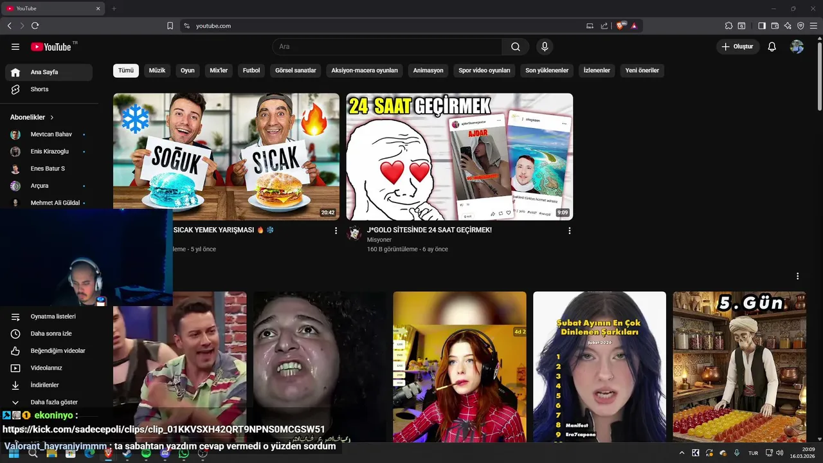Image resolution: width=823 pixels, height=463 pixels.
Task: Show hidden system tray icons
Action: coord(682,453)
